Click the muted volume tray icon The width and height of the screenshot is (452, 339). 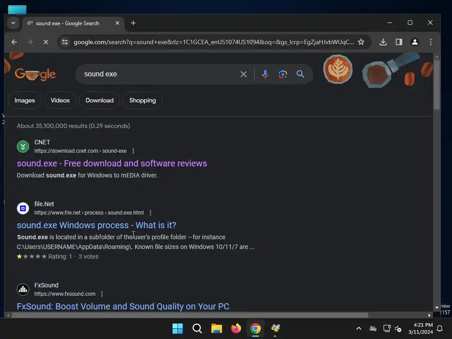(398, 328)
